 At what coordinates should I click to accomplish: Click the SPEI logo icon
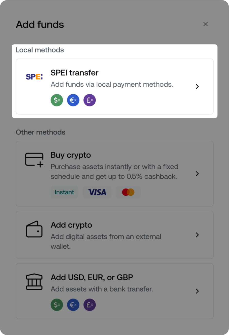pyautogui.click(x=34, y=76)
